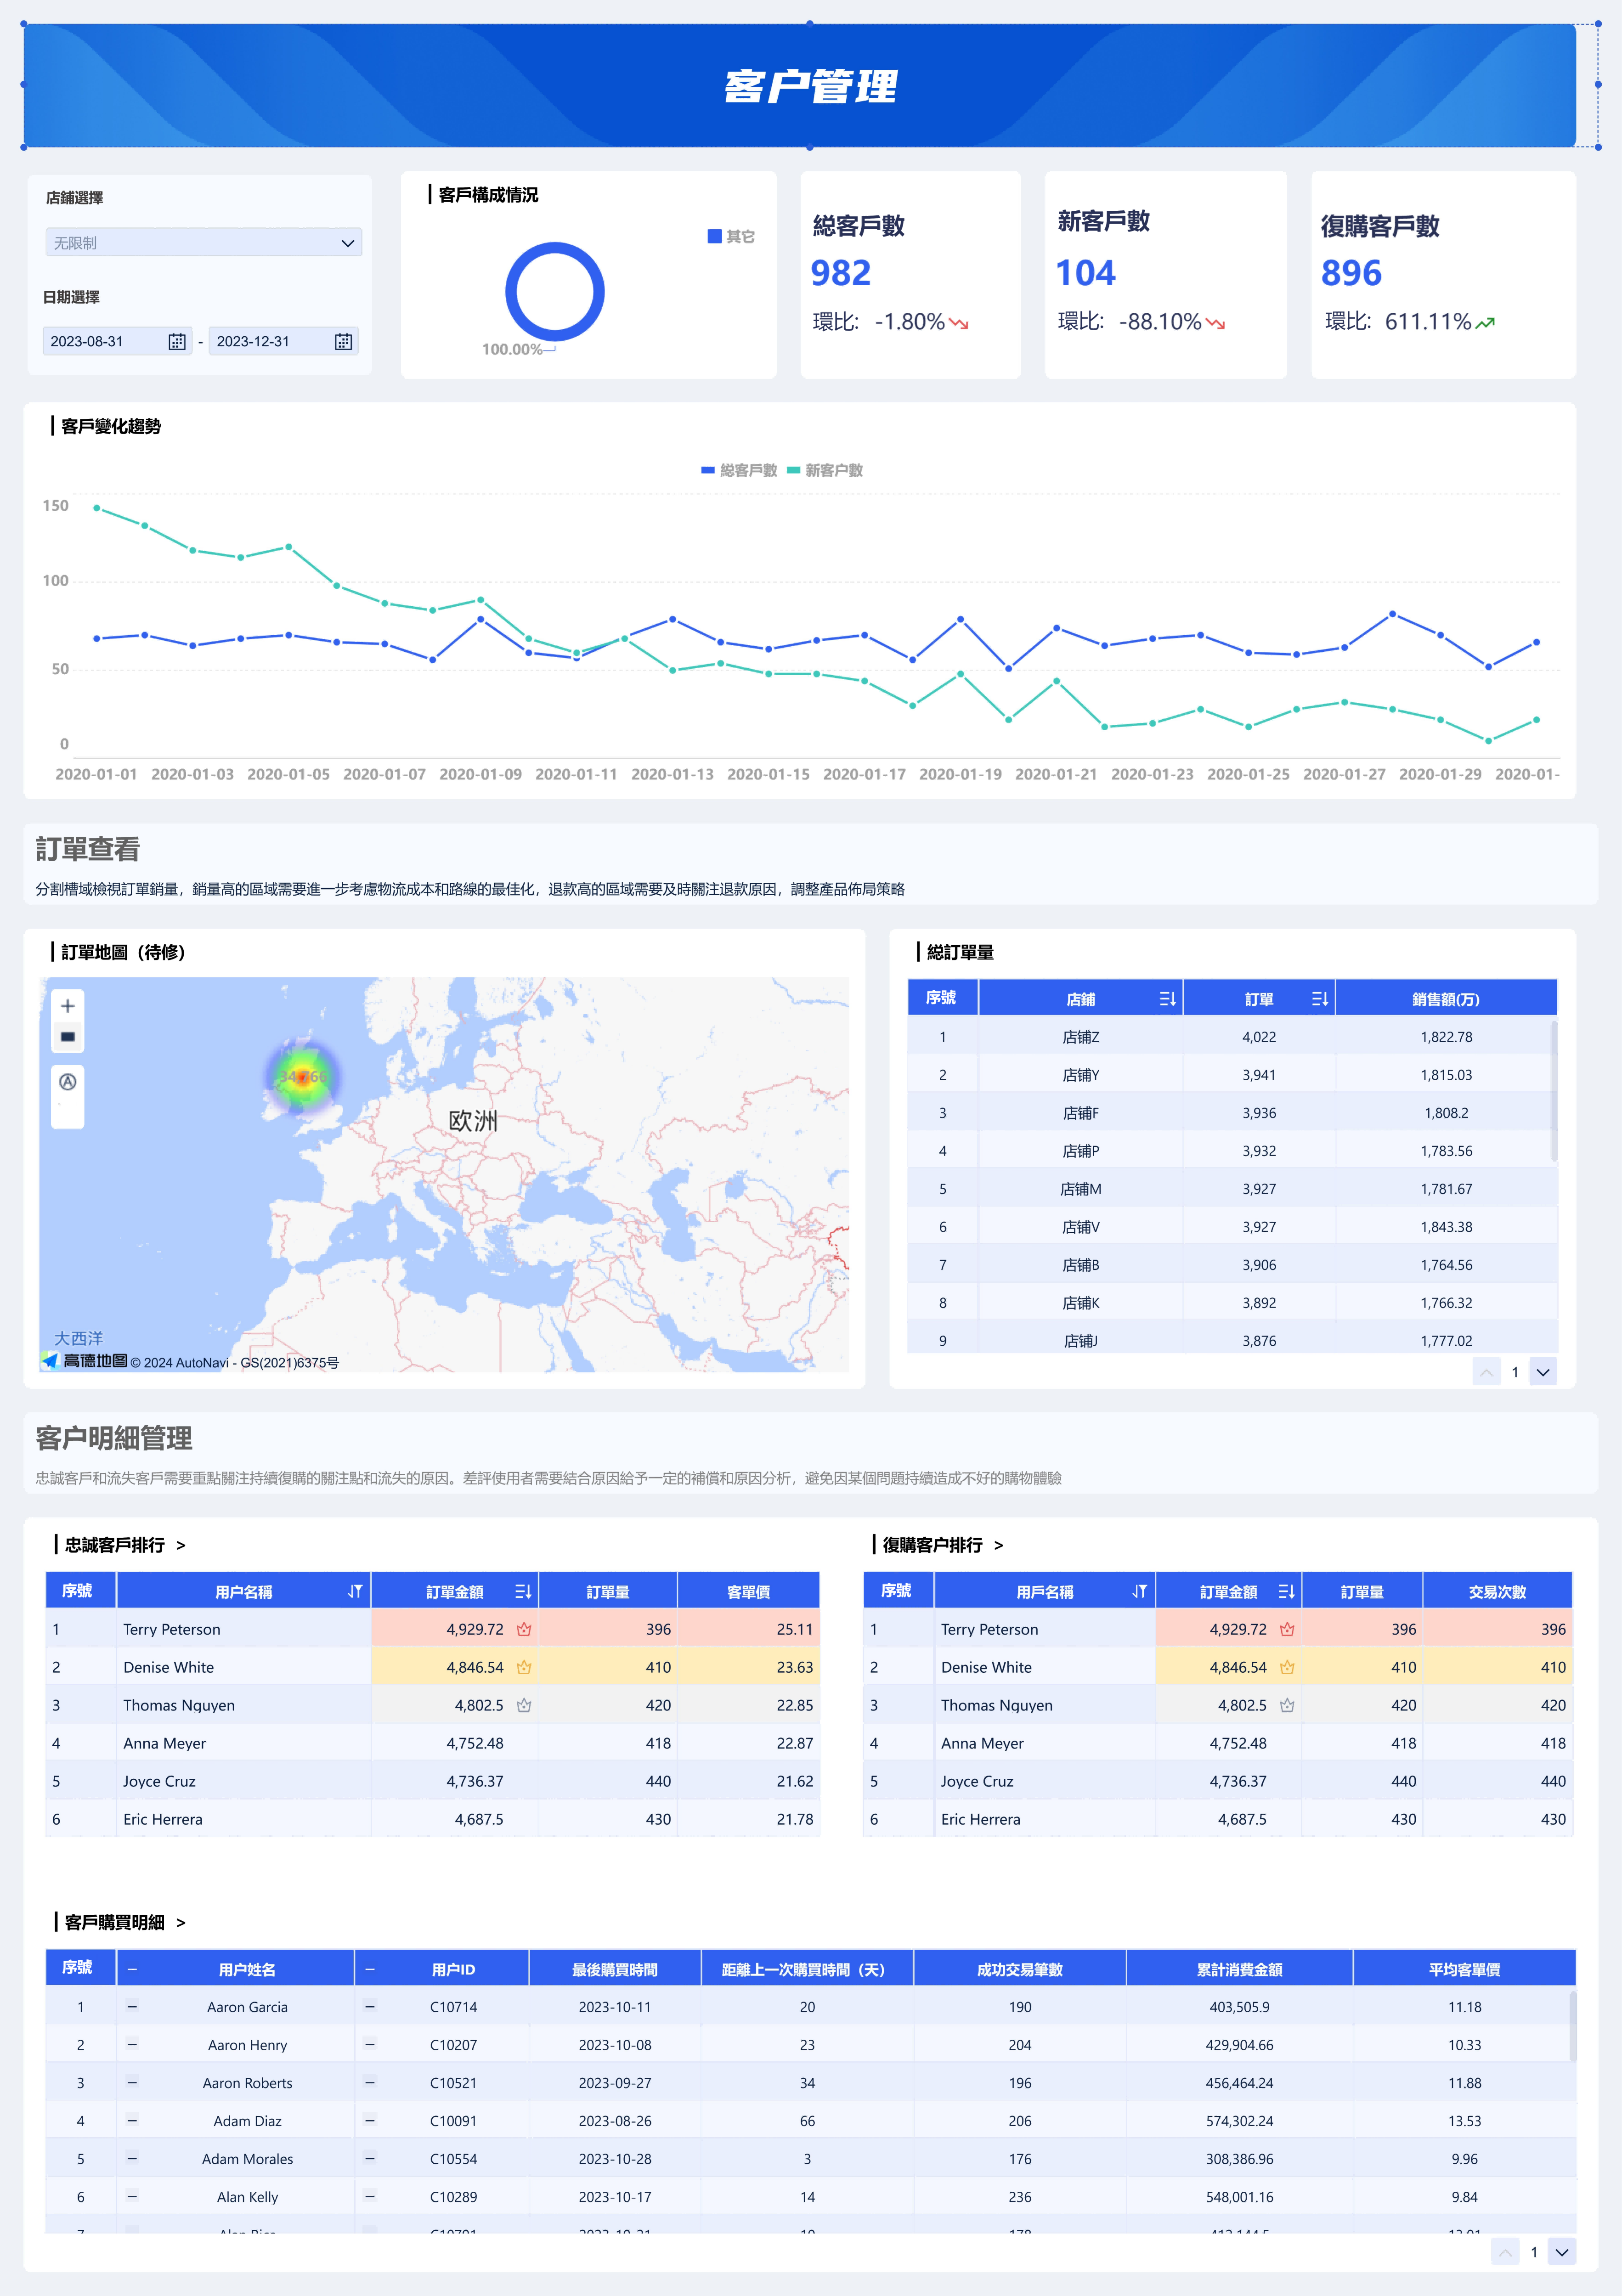This screenshot has width=1622, height=2296.
Task: Open 客戶購買明細 detail link
Action: point(181,1923)
